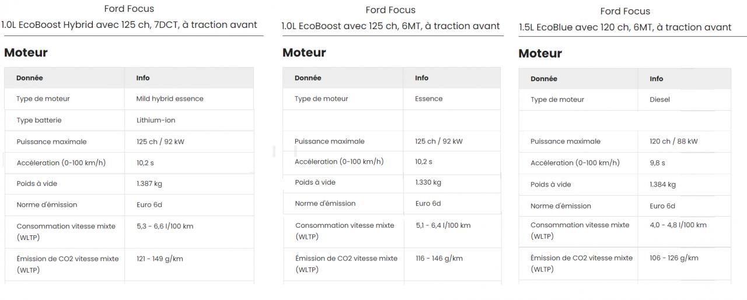747x300 pixels.
Task: Click the 'Moteur' heading above the diesel table
Action: (x=540, y=54)
